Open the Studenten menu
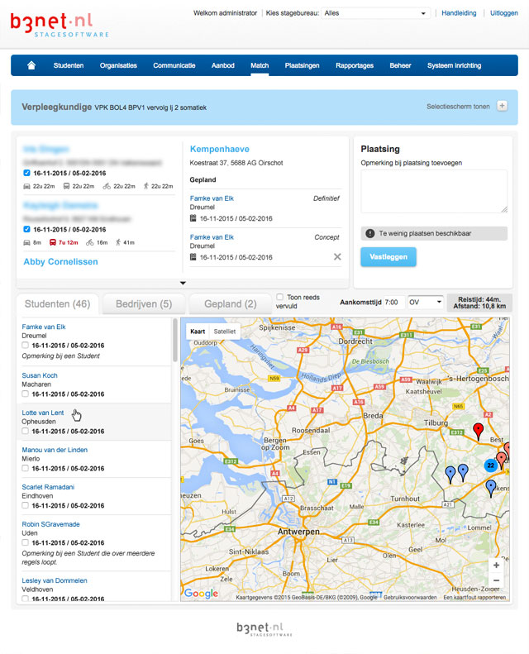 coord(69,65)
